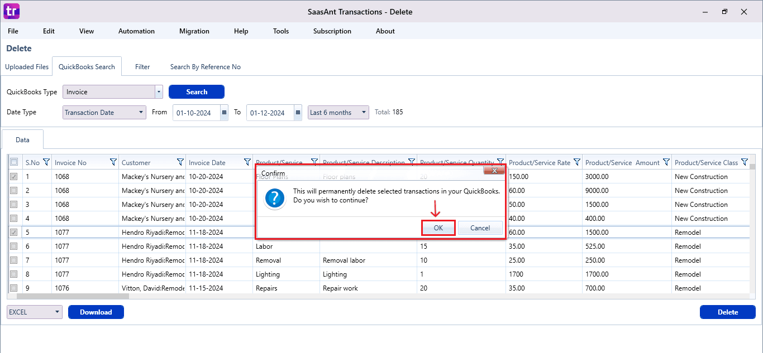
Task: Check the checkbox for row 6
Action: [x=14, y=246]
